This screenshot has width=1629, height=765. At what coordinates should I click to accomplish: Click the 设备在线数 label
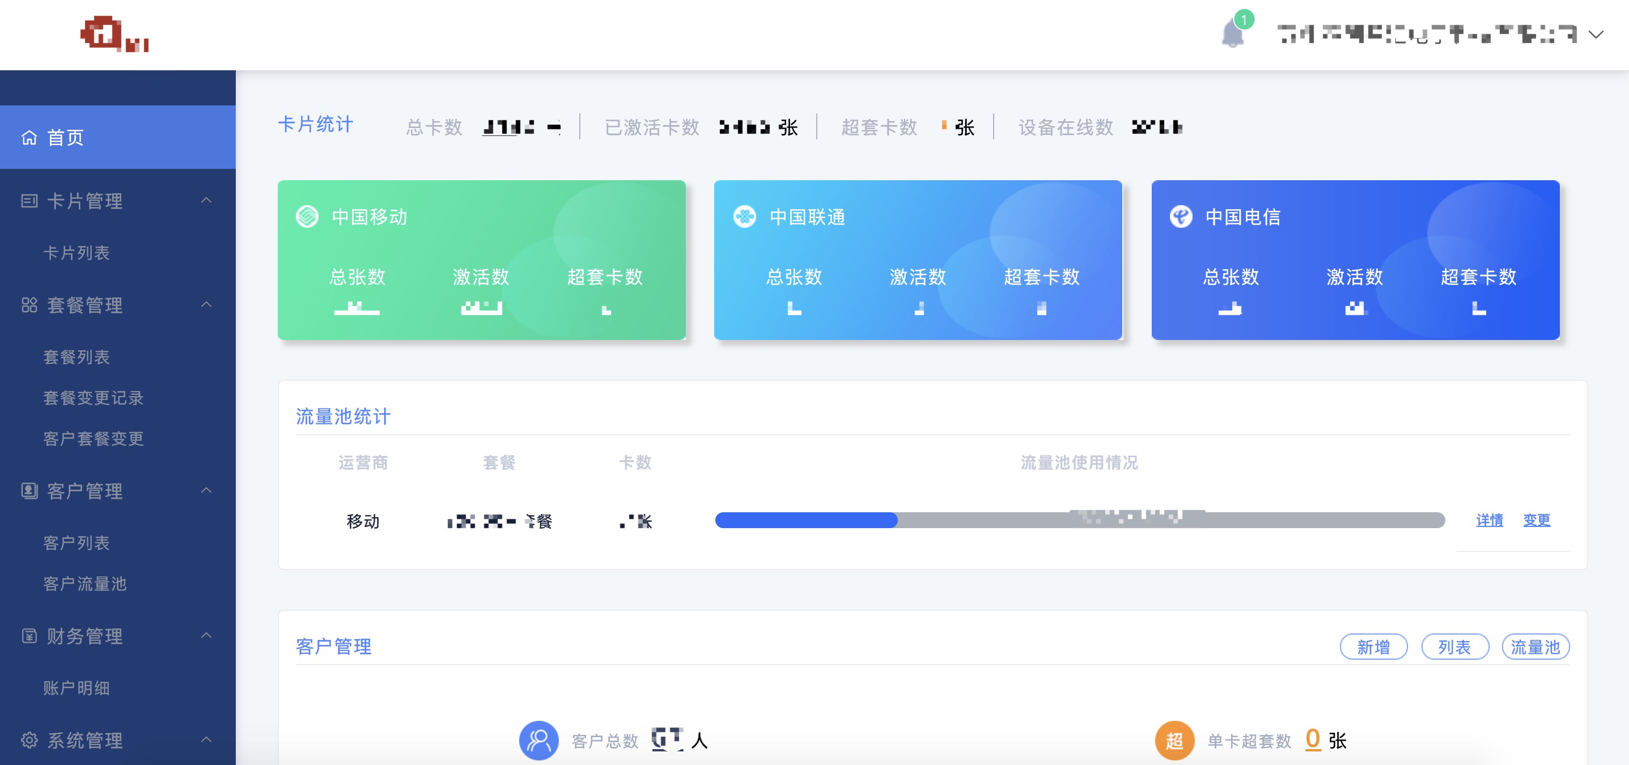1066,127
